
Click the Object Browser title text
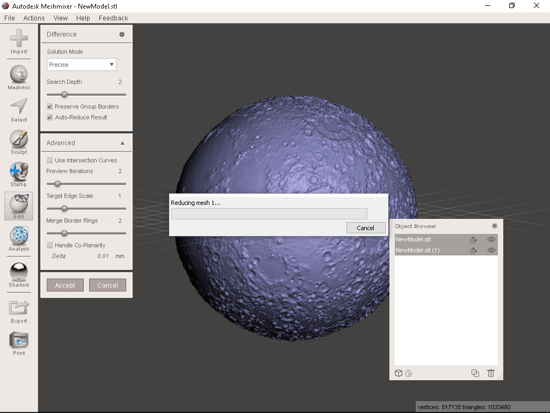point(415,226)
